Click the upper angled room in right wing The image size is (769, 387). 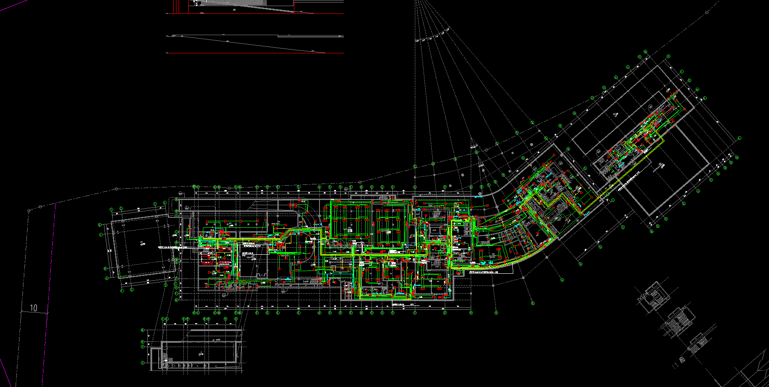point(616,115)
